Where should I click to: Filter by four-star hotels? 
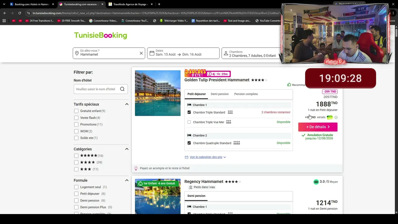(x=76, y=162)
